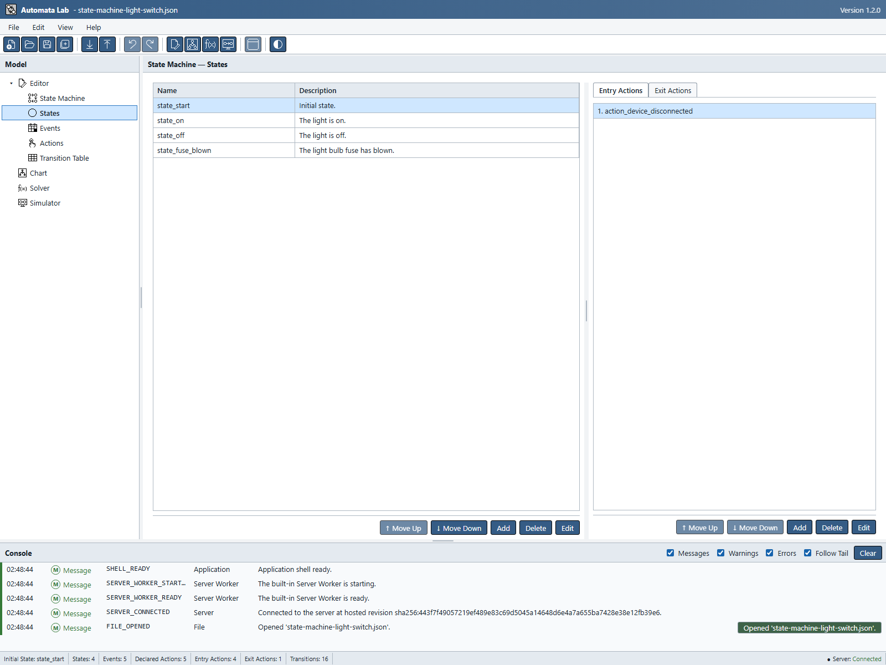The width and height of the screenshot is (886, 665).
Task: Select States in the Model tree
Action: point(70,113)
